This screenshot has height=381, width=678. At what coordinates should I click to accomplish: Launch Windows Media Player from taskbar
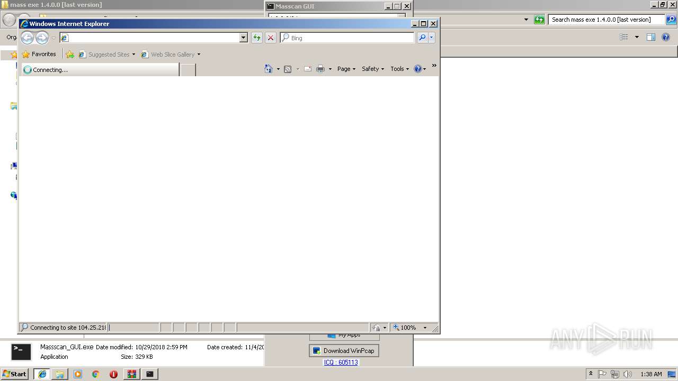pyautogui.click(x=78, y=374)
